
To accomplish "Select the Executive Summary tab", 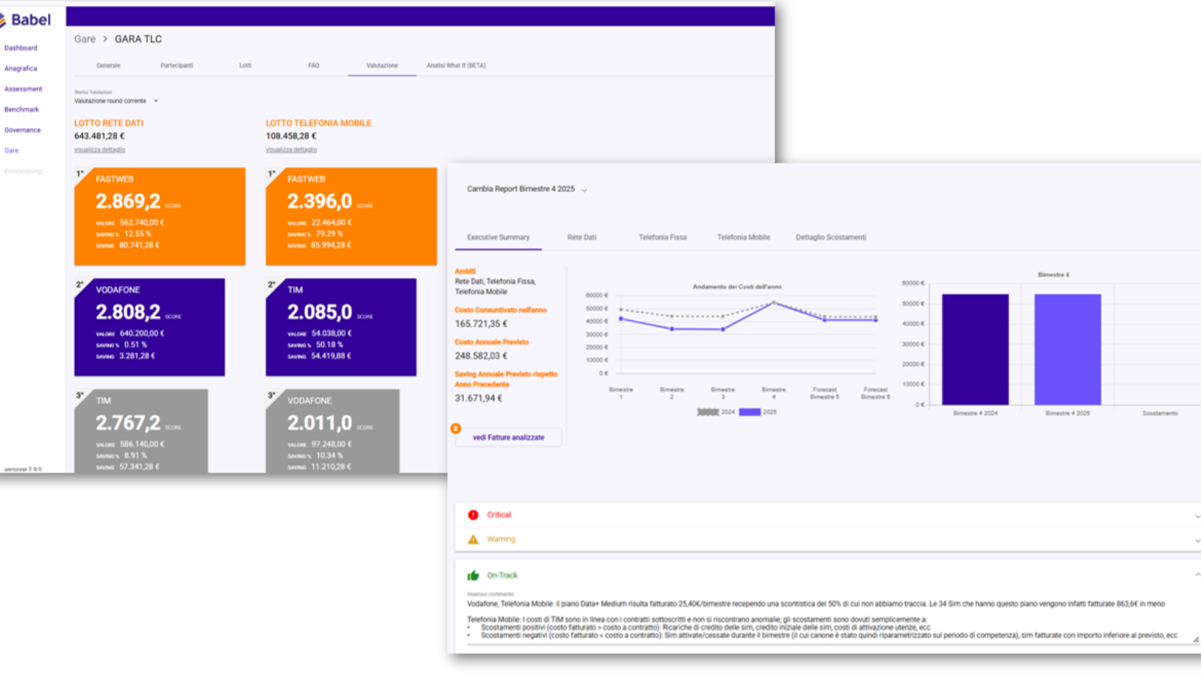I will click(x=498, y=238).
